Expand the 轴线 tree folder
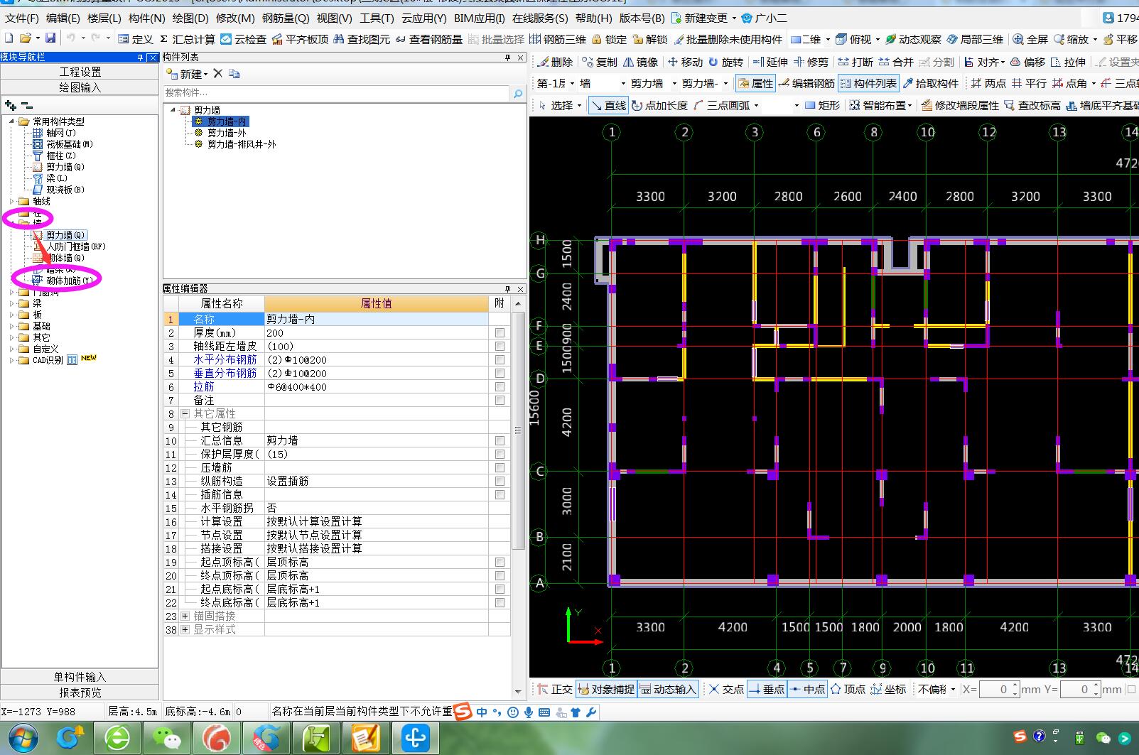Image resolution: width=1139 pixels, height=755 pixels. coord(12,201)
